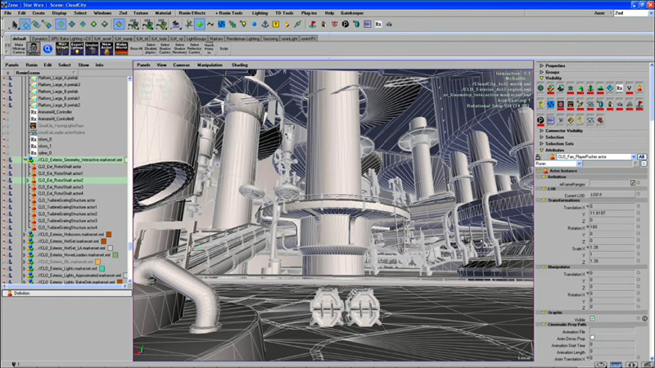Open the Ronin Effects menu

tap(193, 13)
